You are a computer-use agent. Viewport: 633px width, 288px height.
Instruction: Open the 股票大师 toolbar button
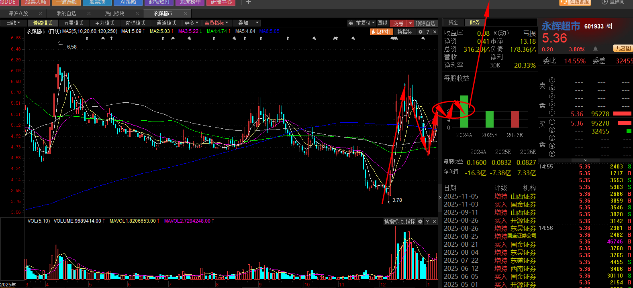(x=36, y=2)
